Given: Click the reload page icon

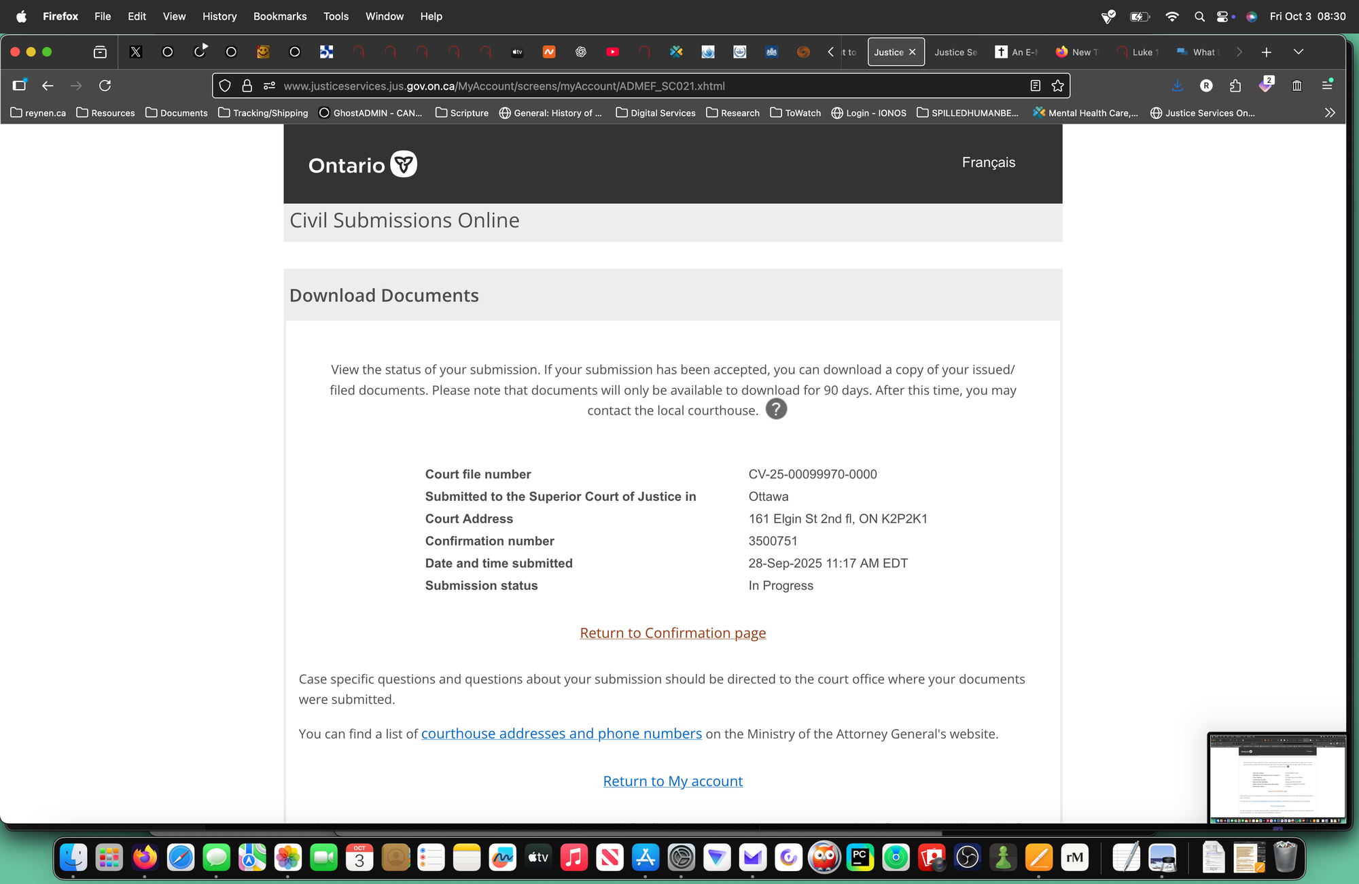Looking at the screenshot, I should point(105,86).
